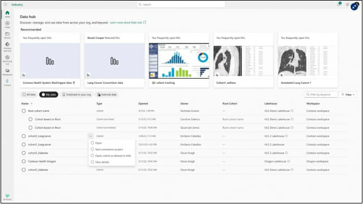Select the cohort3_diabetes row radio
Screen dimensions: 363x204
click(x=24, y=153)
